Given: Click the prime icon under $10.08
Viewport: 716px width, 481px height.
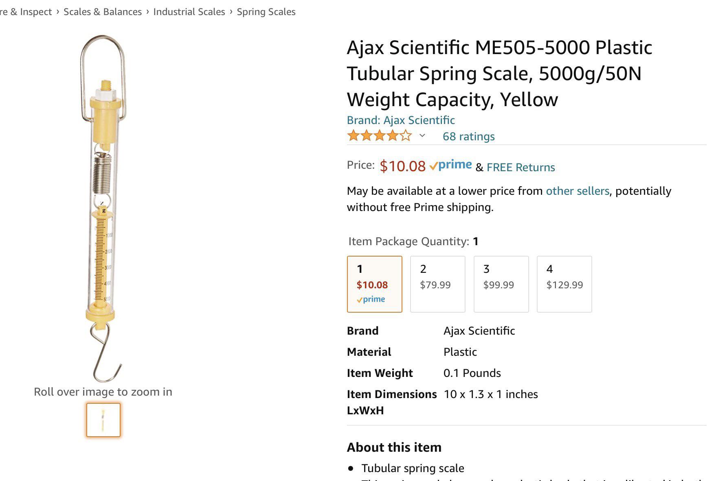Looking at the screenshot, I should [x=371, y=299].
